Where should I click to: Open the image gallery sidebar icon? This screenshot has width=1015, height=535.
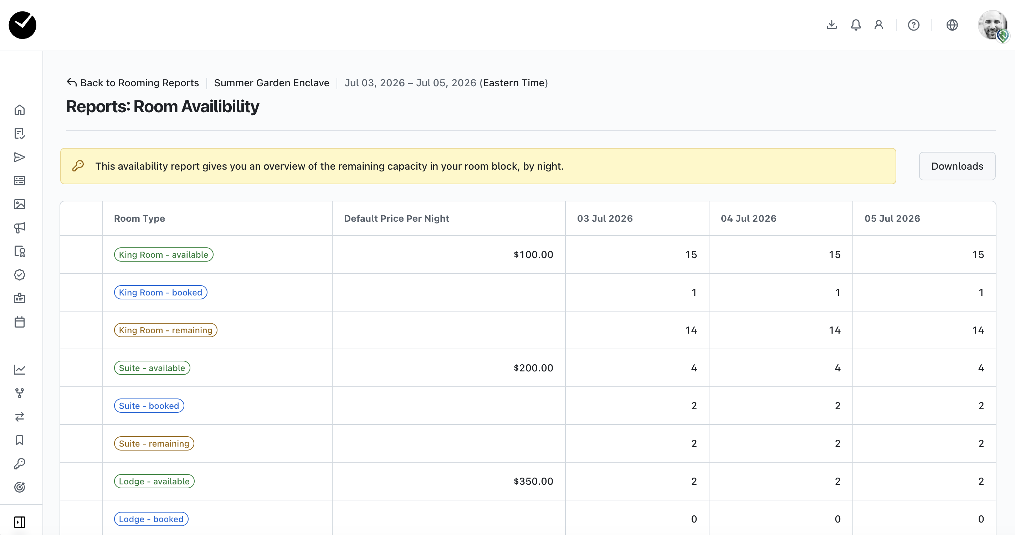(x=19, y=204)
